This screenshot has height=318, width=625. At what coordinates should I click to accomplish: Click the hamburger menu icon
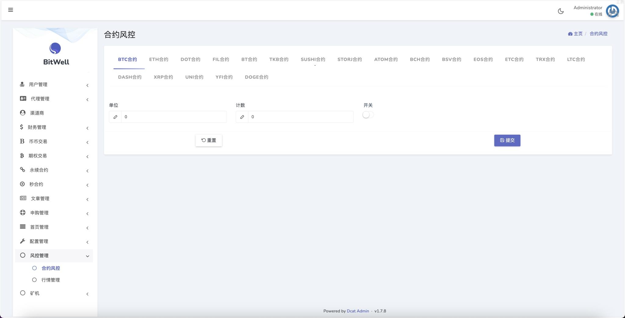tap(11, 10)
